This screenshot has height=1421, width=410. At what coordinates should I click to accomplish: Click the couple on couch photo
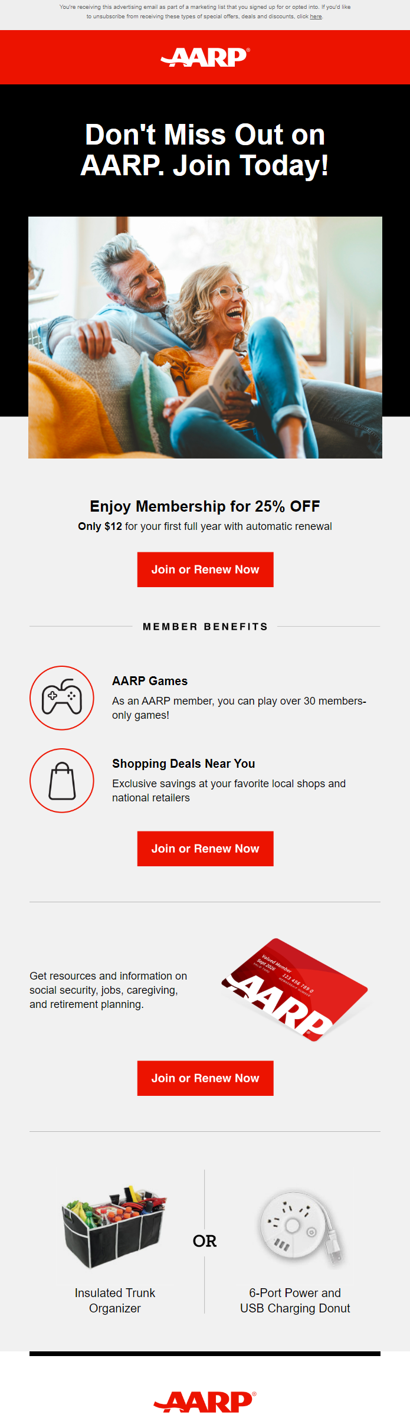tap(205, 338)
